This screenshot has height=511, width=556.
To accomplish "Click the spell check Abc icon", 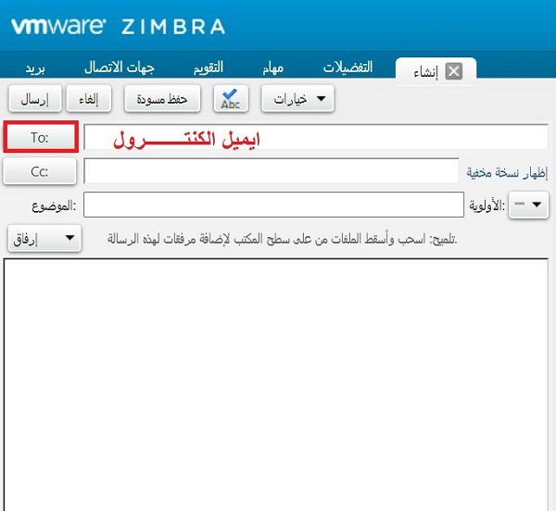I will pos(231,99).
